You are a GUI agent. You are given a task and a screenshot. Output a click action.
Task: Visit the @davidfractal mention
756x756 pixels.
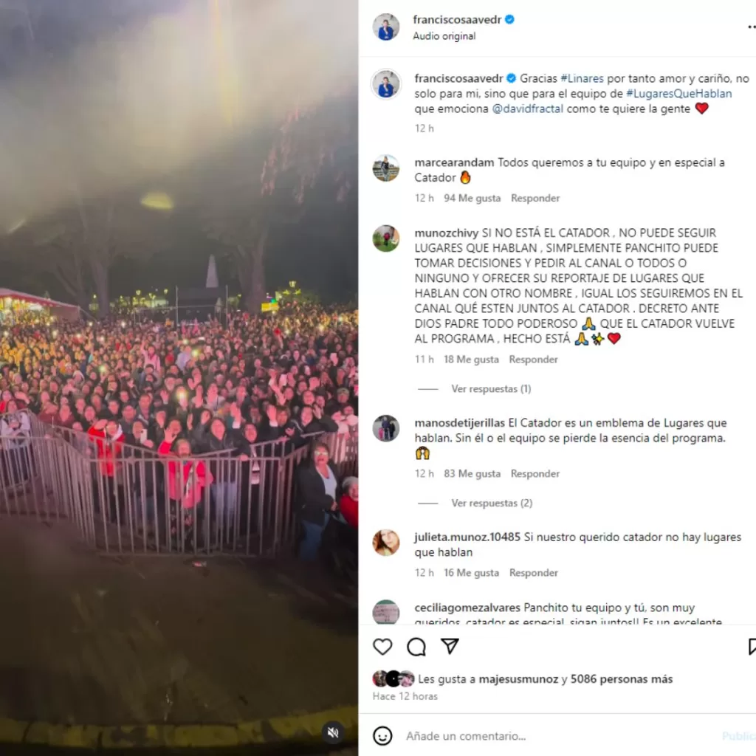pyautogui.click(x=527, y=109)
